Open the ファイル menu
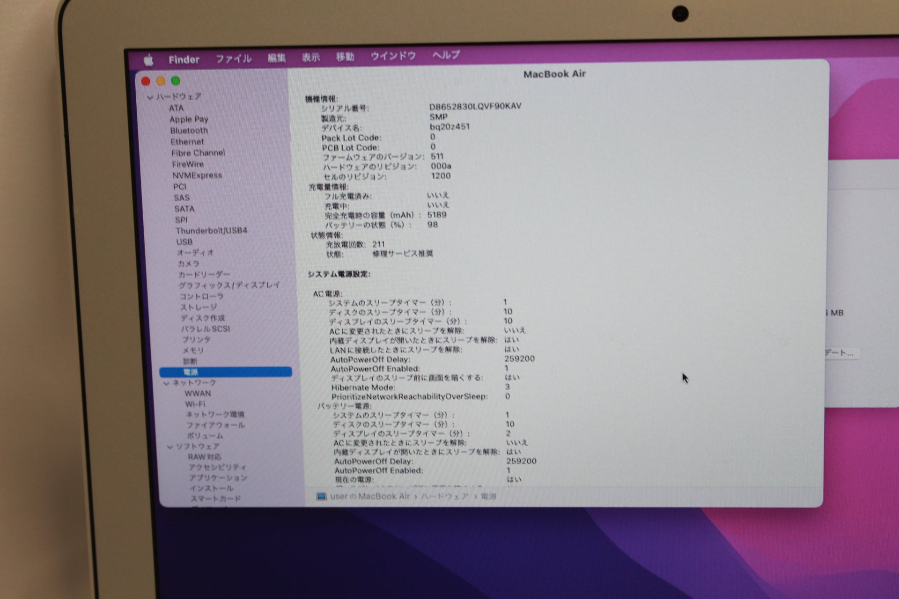This screenshot has height=599, width=899. (x=233, y=58)
